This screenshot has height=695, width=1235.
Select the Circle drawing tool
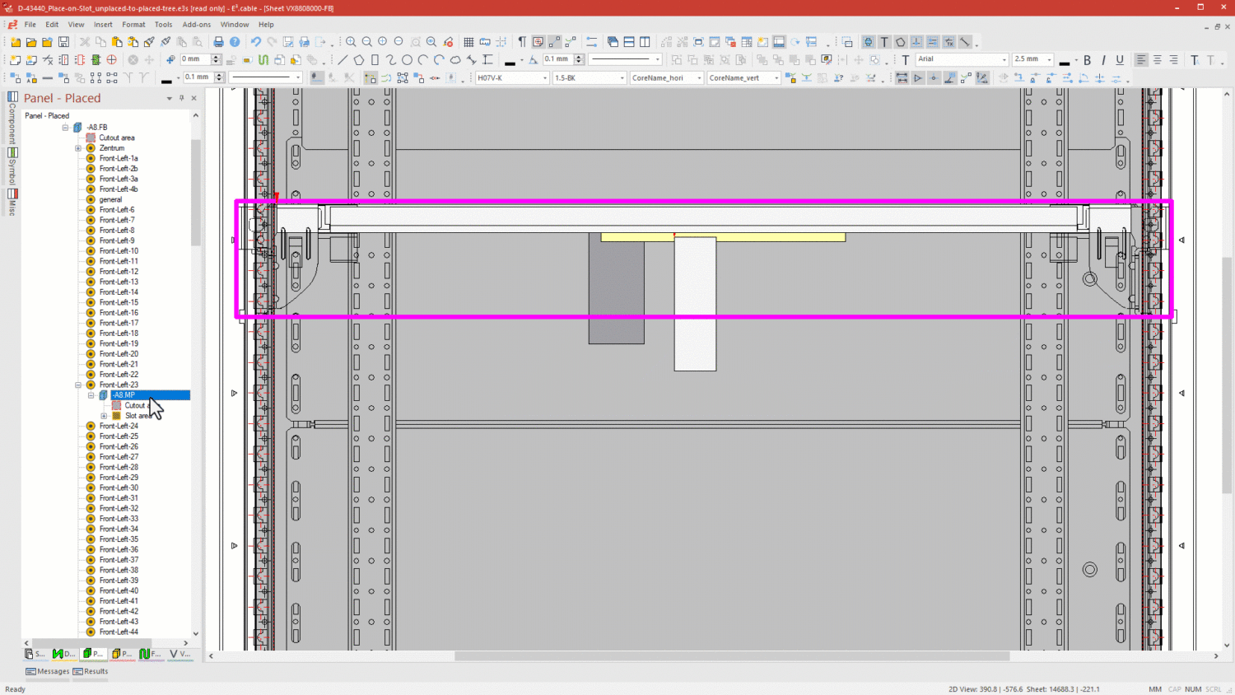(x=407, y=60)
